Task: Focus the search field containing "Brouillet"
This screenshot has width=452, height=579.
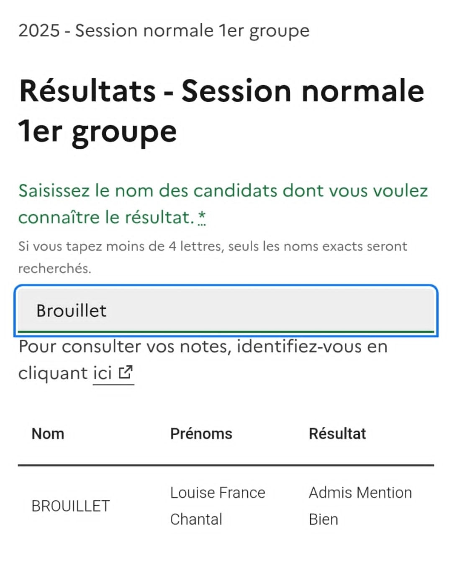Action: (226, 310)
